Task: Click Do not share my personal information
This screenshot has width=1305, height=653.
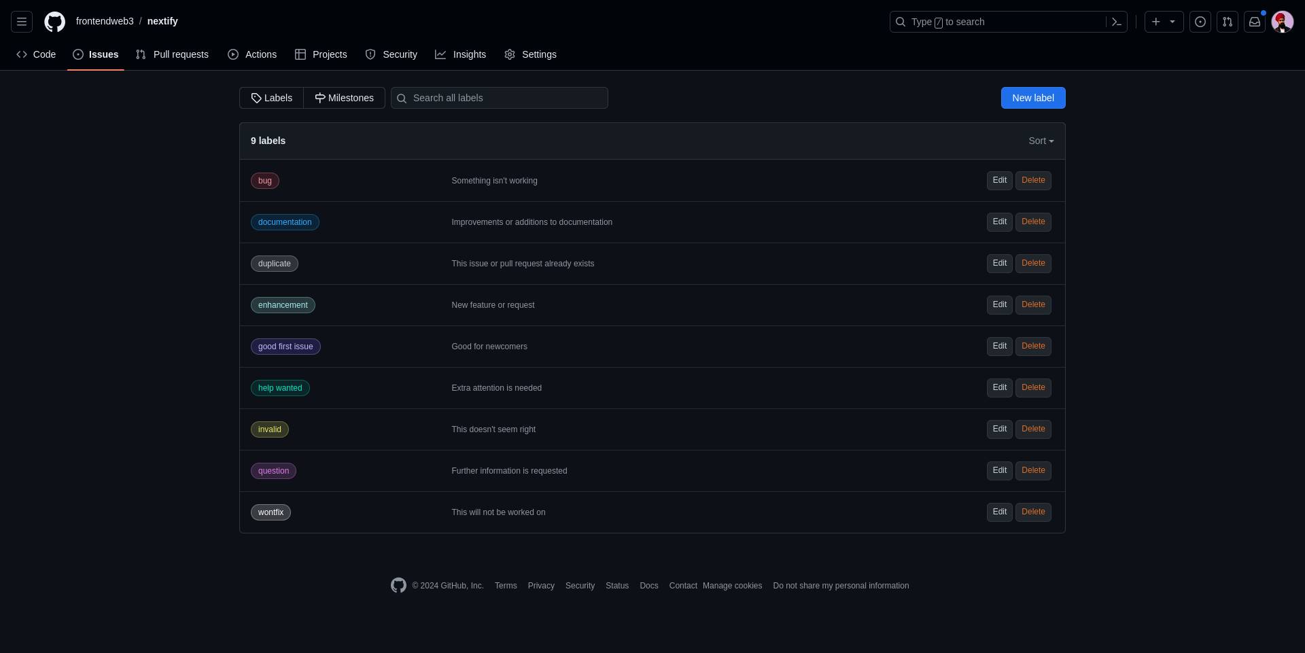Action: [841, 586]
